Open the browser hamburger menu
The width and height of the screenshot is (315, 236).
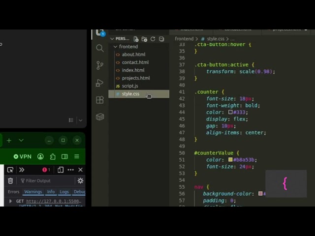(77, 156)
